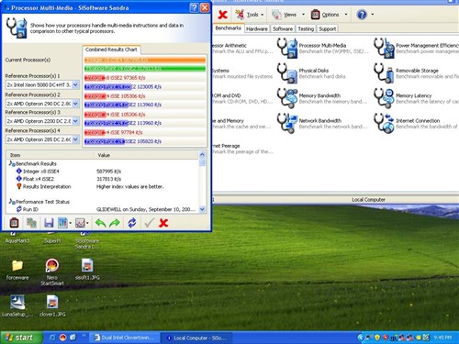Click the green back arrow icon
Image resolution: width=459 pixels, height=344 pixels.
click(101, 223)
